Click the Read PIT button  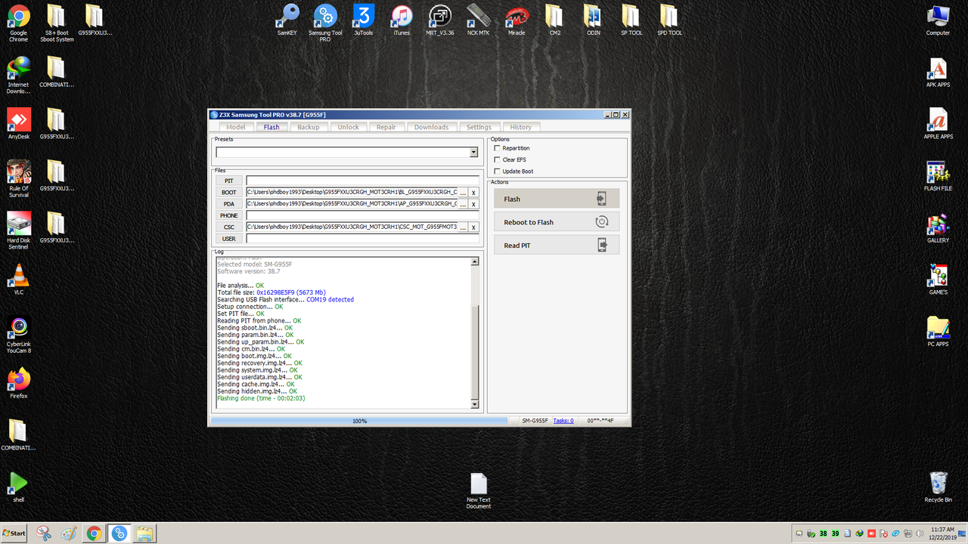pos(557,245)
